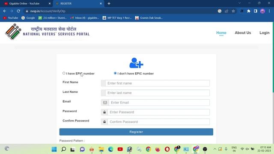
Task: Open the Wi-Fi network tray icon
Action: click(x=242, y=149)
